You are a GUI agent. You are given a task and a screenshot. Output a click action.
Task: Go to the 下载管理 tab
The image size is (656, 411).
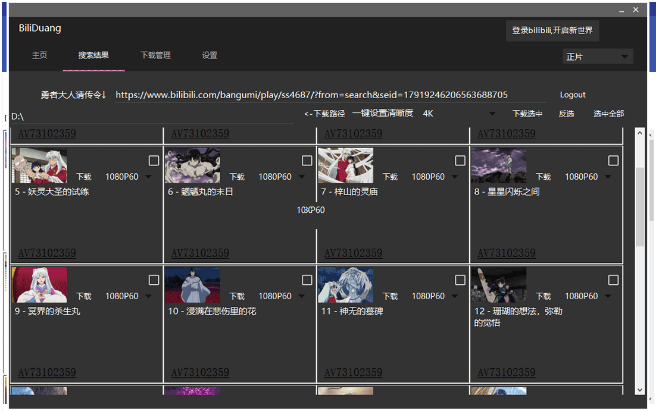pos(155,55)
